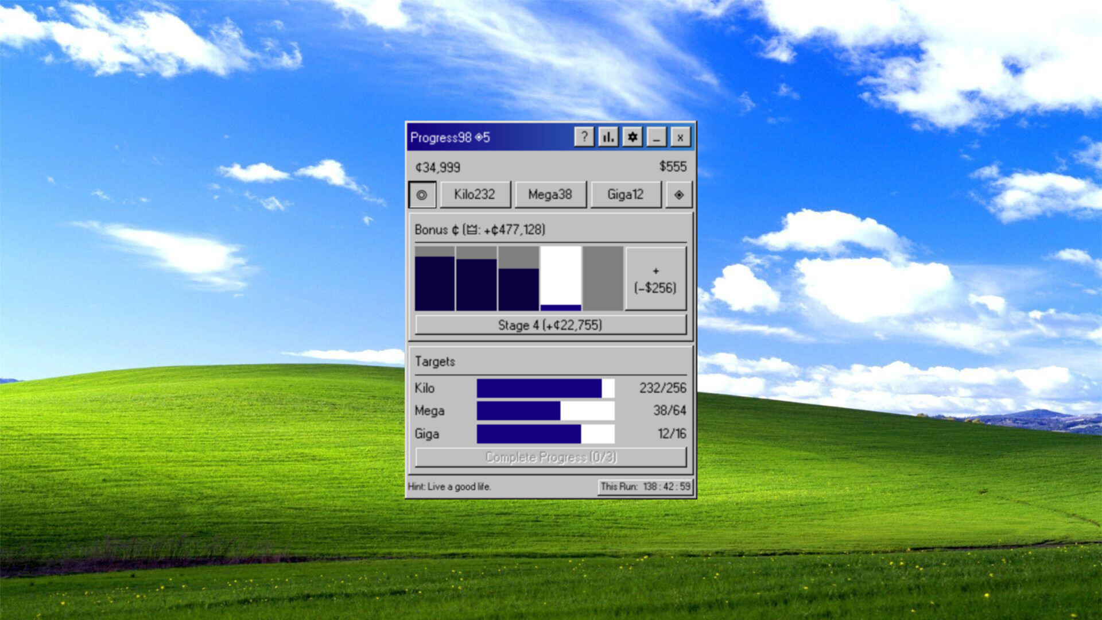The image size is (1102, 620).
Task: Open the diamond prestige tab
Action: [679, 195]
